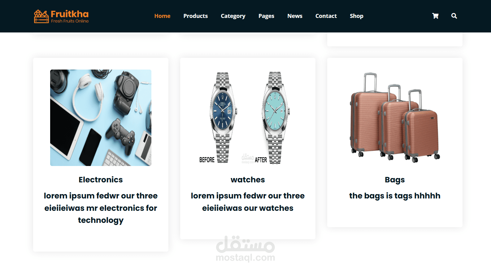Expand the Shop menu

357,16
